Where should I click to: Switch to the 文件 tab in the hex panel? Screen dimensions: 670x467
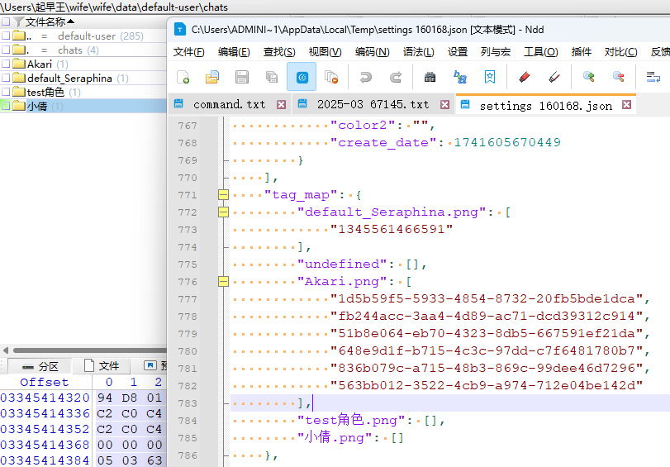pos(102,365)
